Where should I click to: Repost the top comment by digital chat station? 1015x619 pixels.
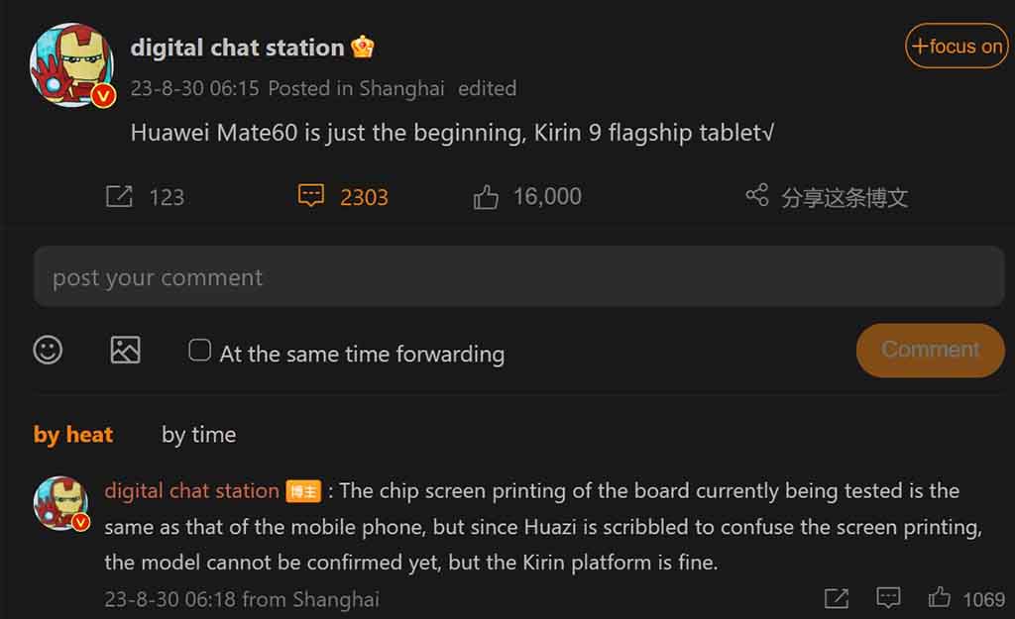coord(837,598)
